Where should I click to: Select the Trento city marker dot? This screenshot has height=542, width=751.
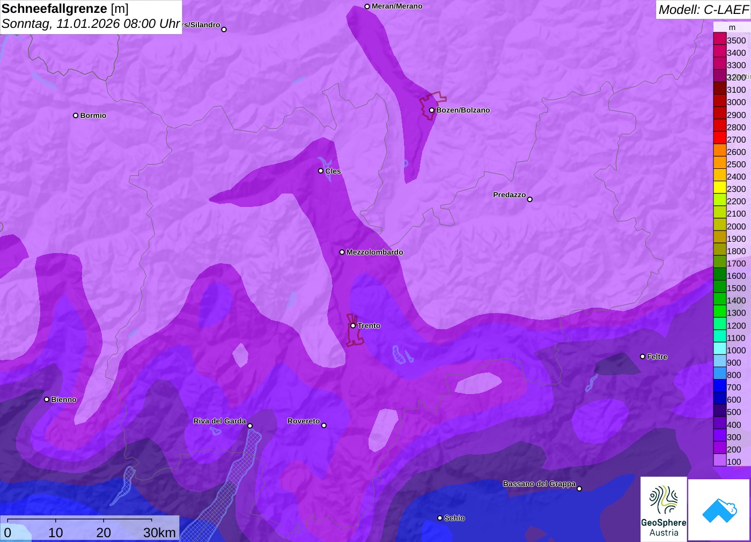click(x=353, y=325)
